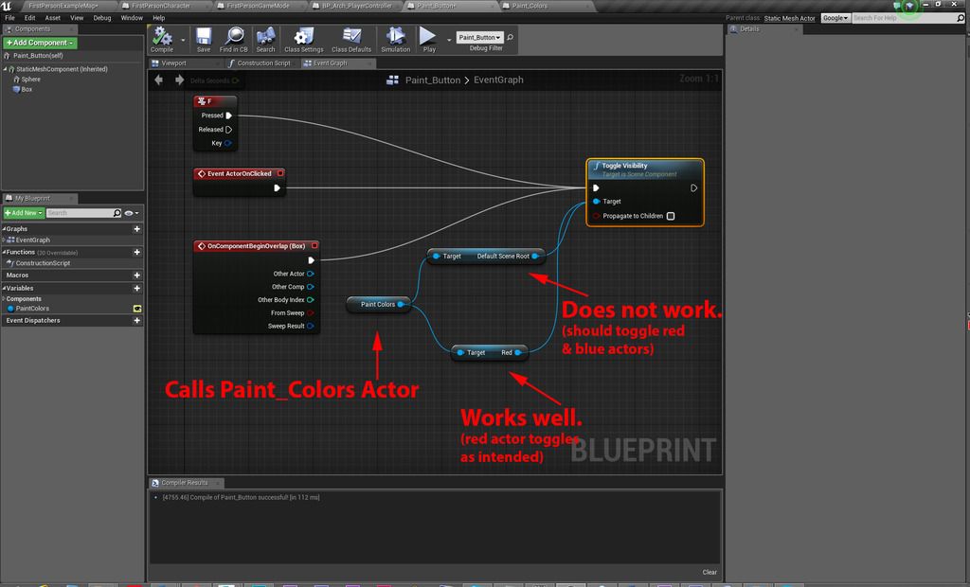
Task: Click Add New in My Blueprint panel
Action: click(23, 212)
